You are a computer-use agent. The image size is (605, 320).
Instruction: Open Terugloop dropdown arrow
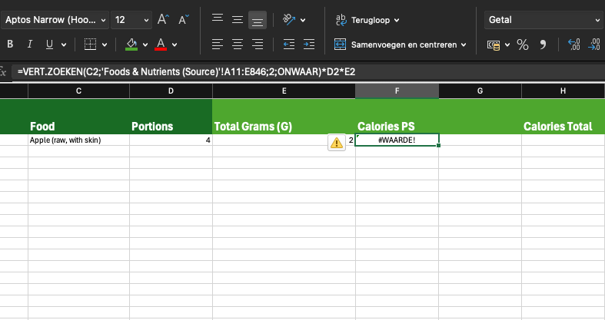point(397,21)
